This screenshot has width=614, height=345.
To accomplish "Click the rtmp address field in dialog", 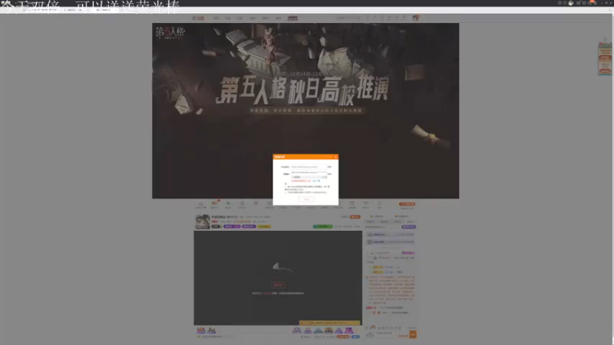I will click(309, 167).
